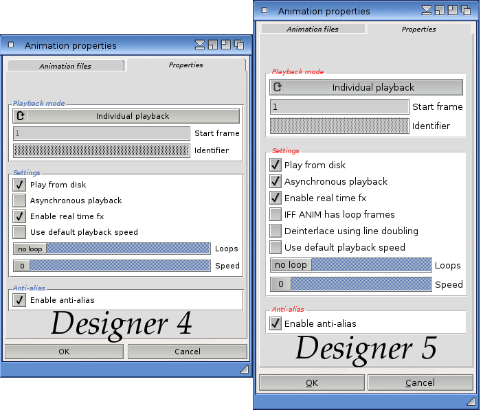
Task: Click Start frame field in Designer 5
Action: [x=339, y=107]
